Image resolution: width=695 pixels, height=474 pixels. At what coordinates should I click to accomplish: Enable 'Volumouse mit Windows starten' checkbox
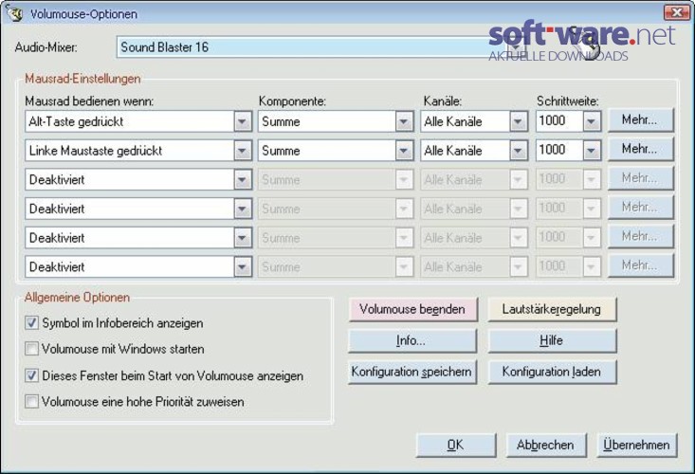(x=32, y=349)
